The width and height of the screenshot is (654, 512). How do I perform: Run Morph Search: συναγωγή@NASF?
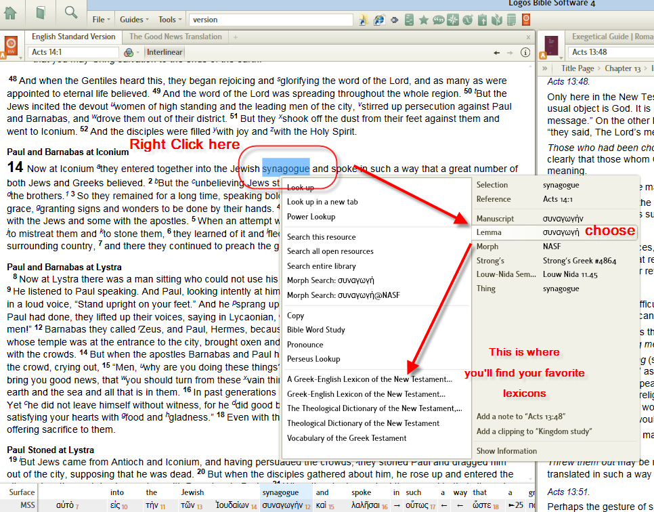click(x=343, y=295)
